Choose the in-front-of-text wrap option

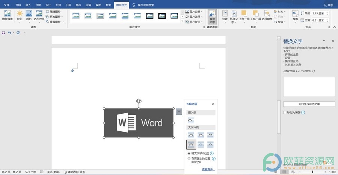click(x=210, y=145)
